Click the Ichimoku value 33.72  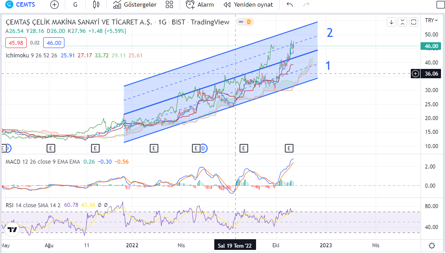[102, 56]
